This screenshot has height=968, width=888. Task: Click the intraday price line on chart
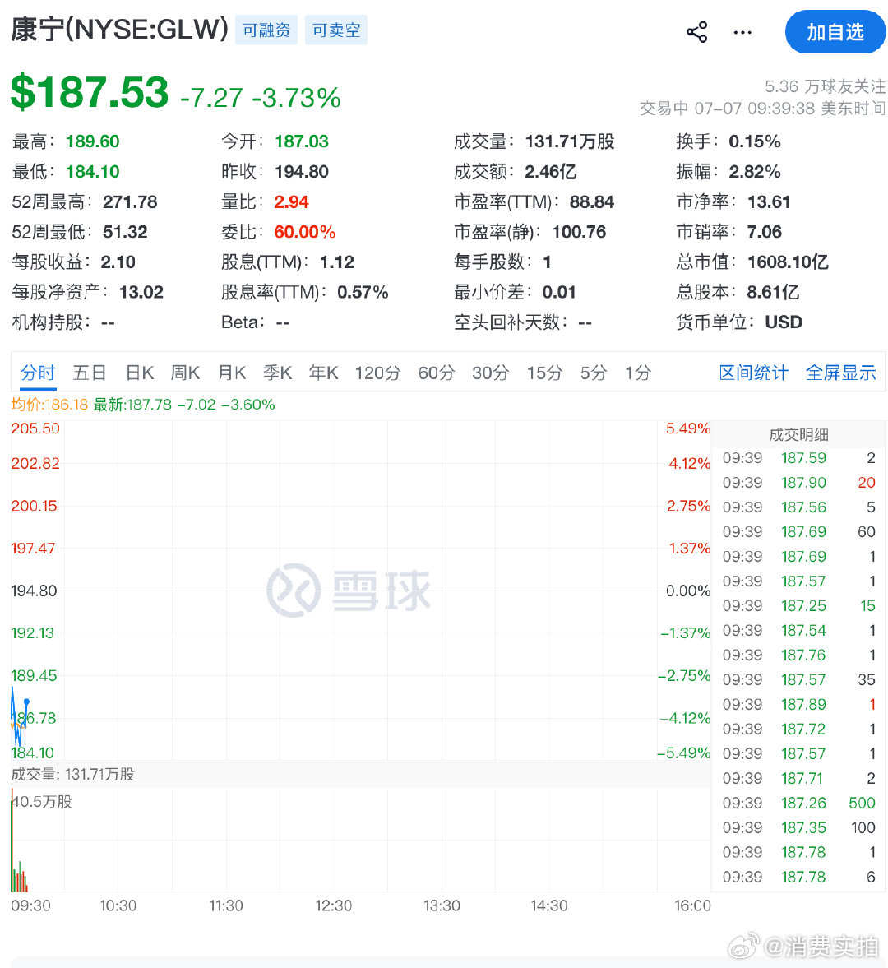pos(19,716)
